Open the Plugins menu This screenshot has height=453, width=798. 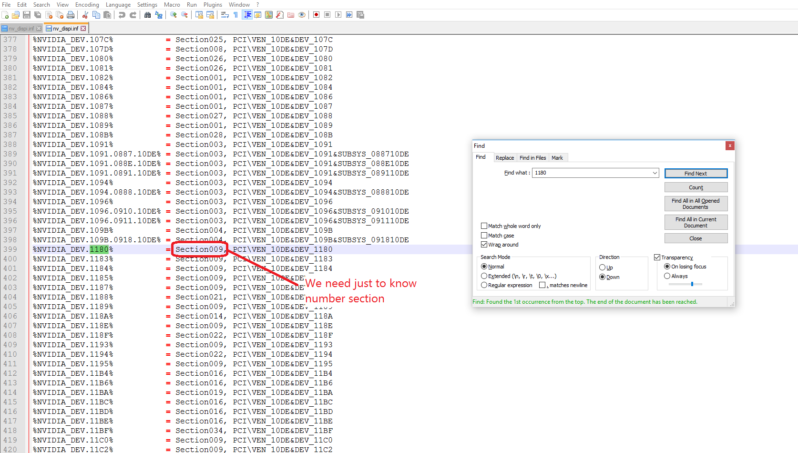click(x=213, y=5)
